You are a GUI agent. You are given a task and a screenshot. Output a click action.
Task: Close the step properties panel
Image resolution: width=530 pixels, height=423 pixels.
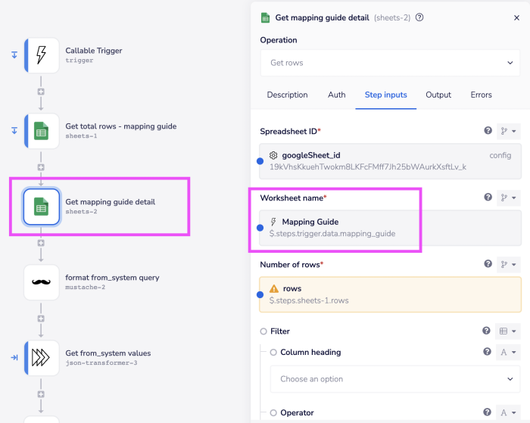point(516,17)
